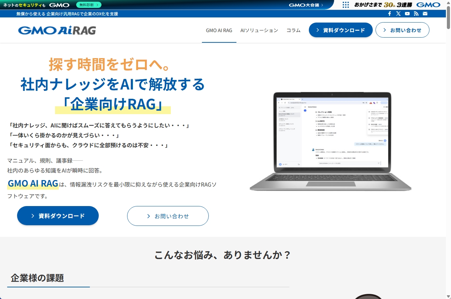Click the GMO logo beside ネットのセキュリティも
451x299 pixels.
[x=59, y=5]
